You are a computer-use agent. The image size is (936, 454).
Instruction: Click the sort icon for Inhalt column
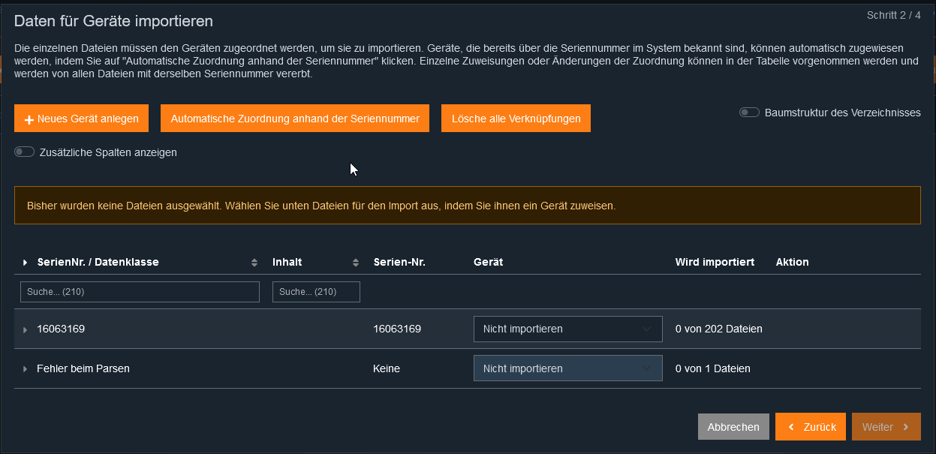tap(356, 263)
